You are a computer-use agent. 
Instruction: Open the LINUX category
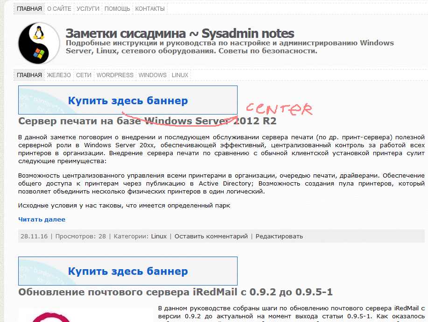pos(180,75)
